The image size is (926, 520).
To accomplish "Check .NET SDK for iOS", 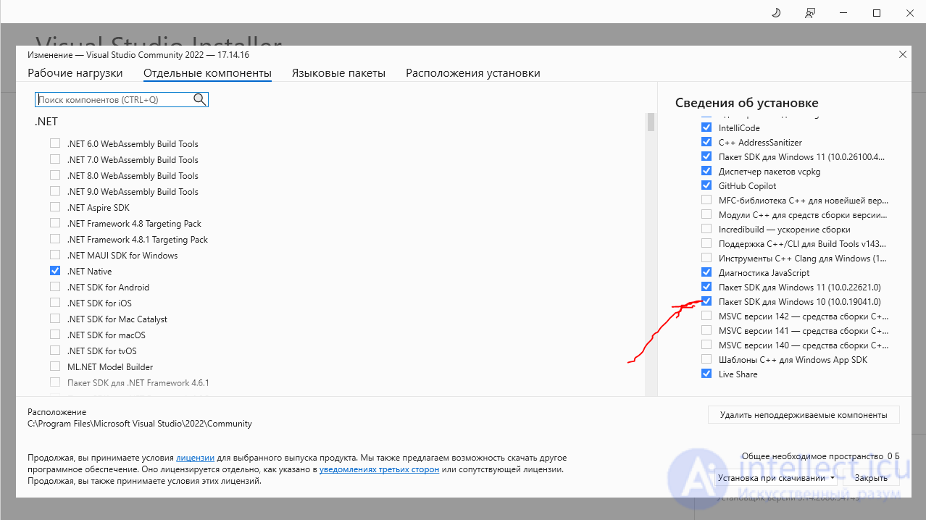I will pos(55,303).
